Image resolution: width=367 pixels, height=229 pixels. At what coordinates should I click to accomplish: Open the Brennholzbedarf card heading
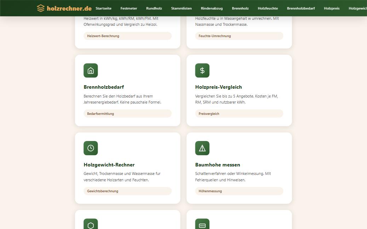pyautogui.click(x=104, y=87)
